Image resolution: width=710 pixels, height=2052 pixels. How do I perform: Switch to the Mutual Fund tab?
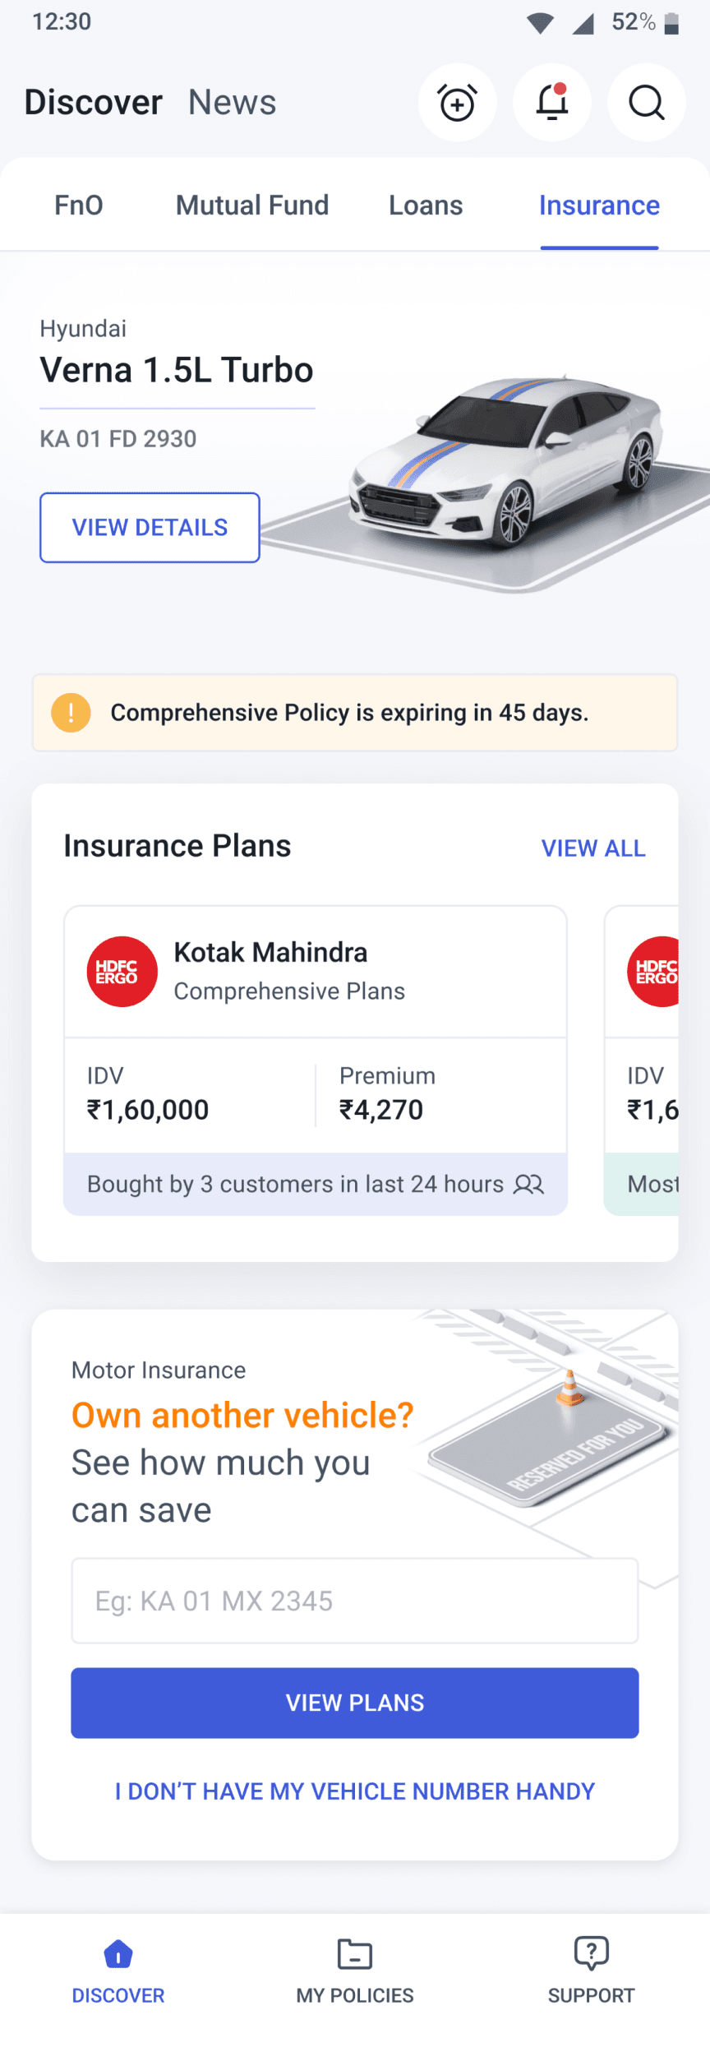(x=252, y=206)
